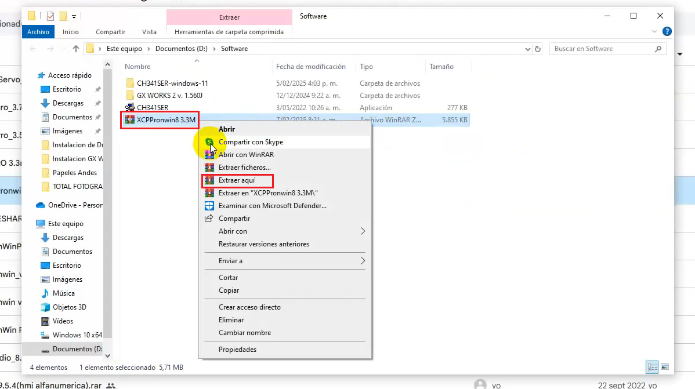695x389 pixels.
Task: Click the Compartir con Skype icon
Action: 209,142
